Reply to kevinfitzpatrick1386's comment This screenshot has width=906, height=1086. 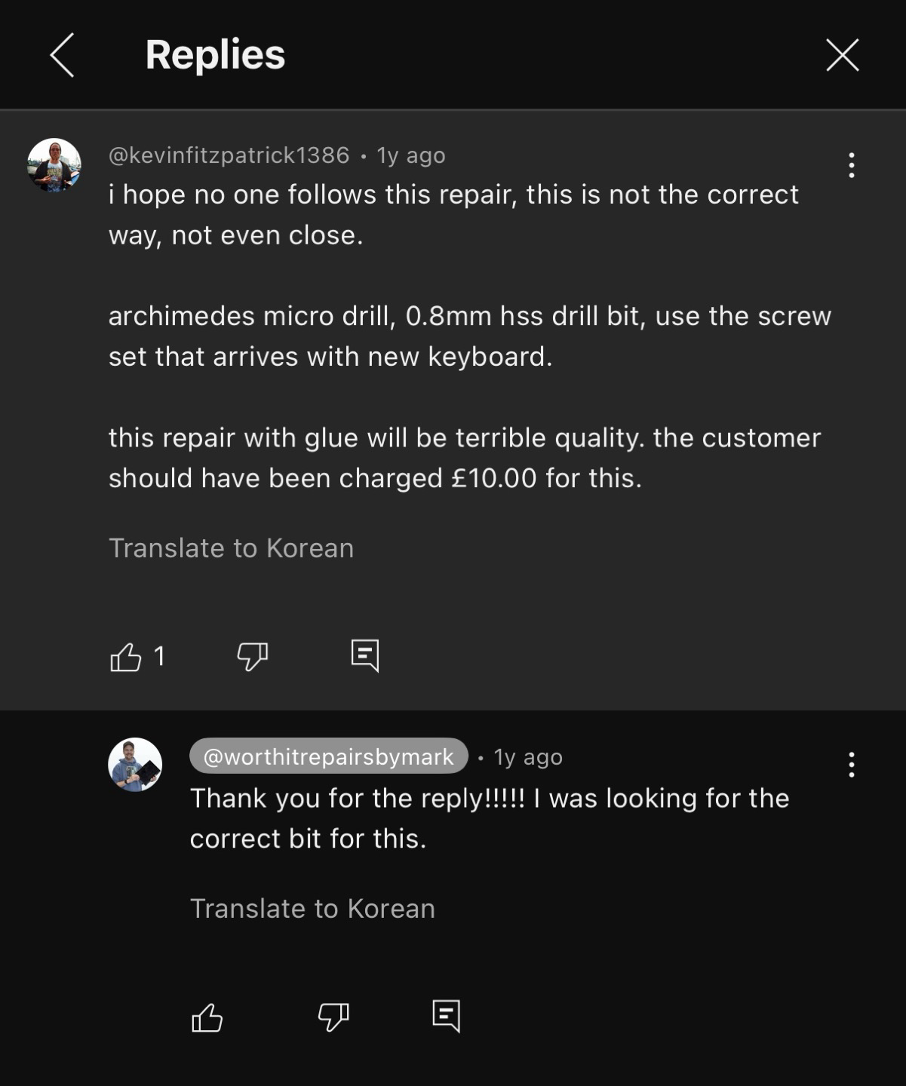tap(365, 656)
